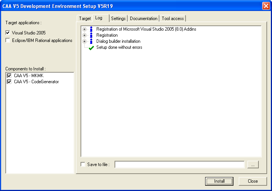Click the Install button
Image resolution: width=272 pixels, height=191 pixels.
[x=219, y=181]
